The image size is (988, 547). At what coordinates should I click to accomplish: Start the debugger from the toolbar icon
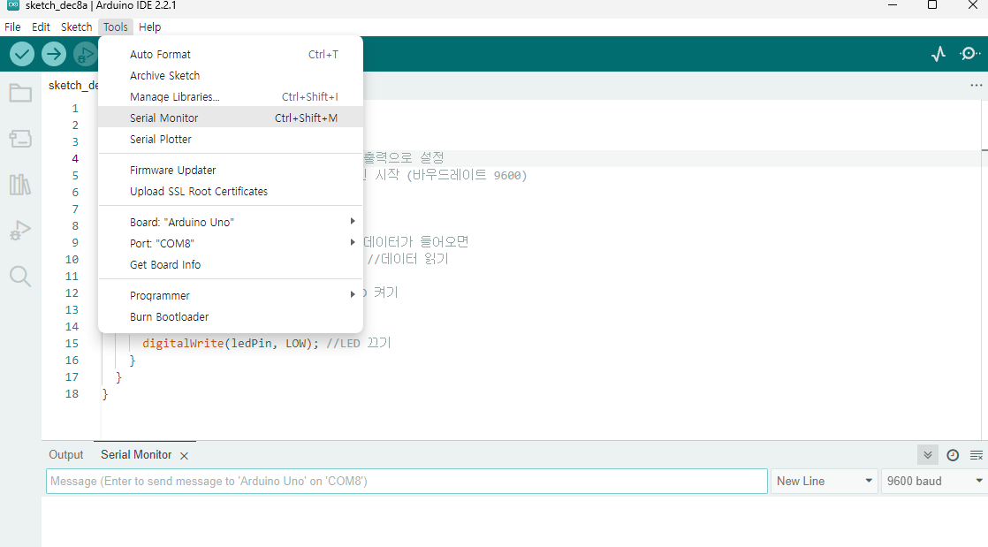click(x=85, y=54)
